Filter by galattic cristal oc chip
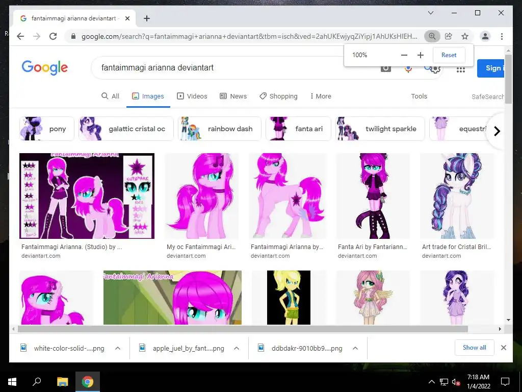522x392 pixels. point(126,129)
